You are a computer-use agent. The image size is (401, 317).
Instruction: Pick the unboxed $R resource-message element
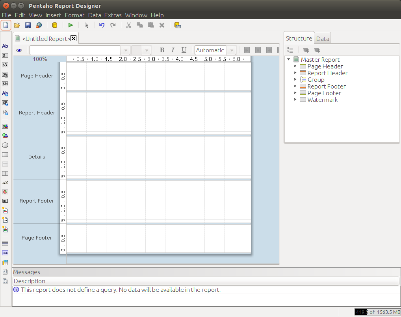(5, 112)
